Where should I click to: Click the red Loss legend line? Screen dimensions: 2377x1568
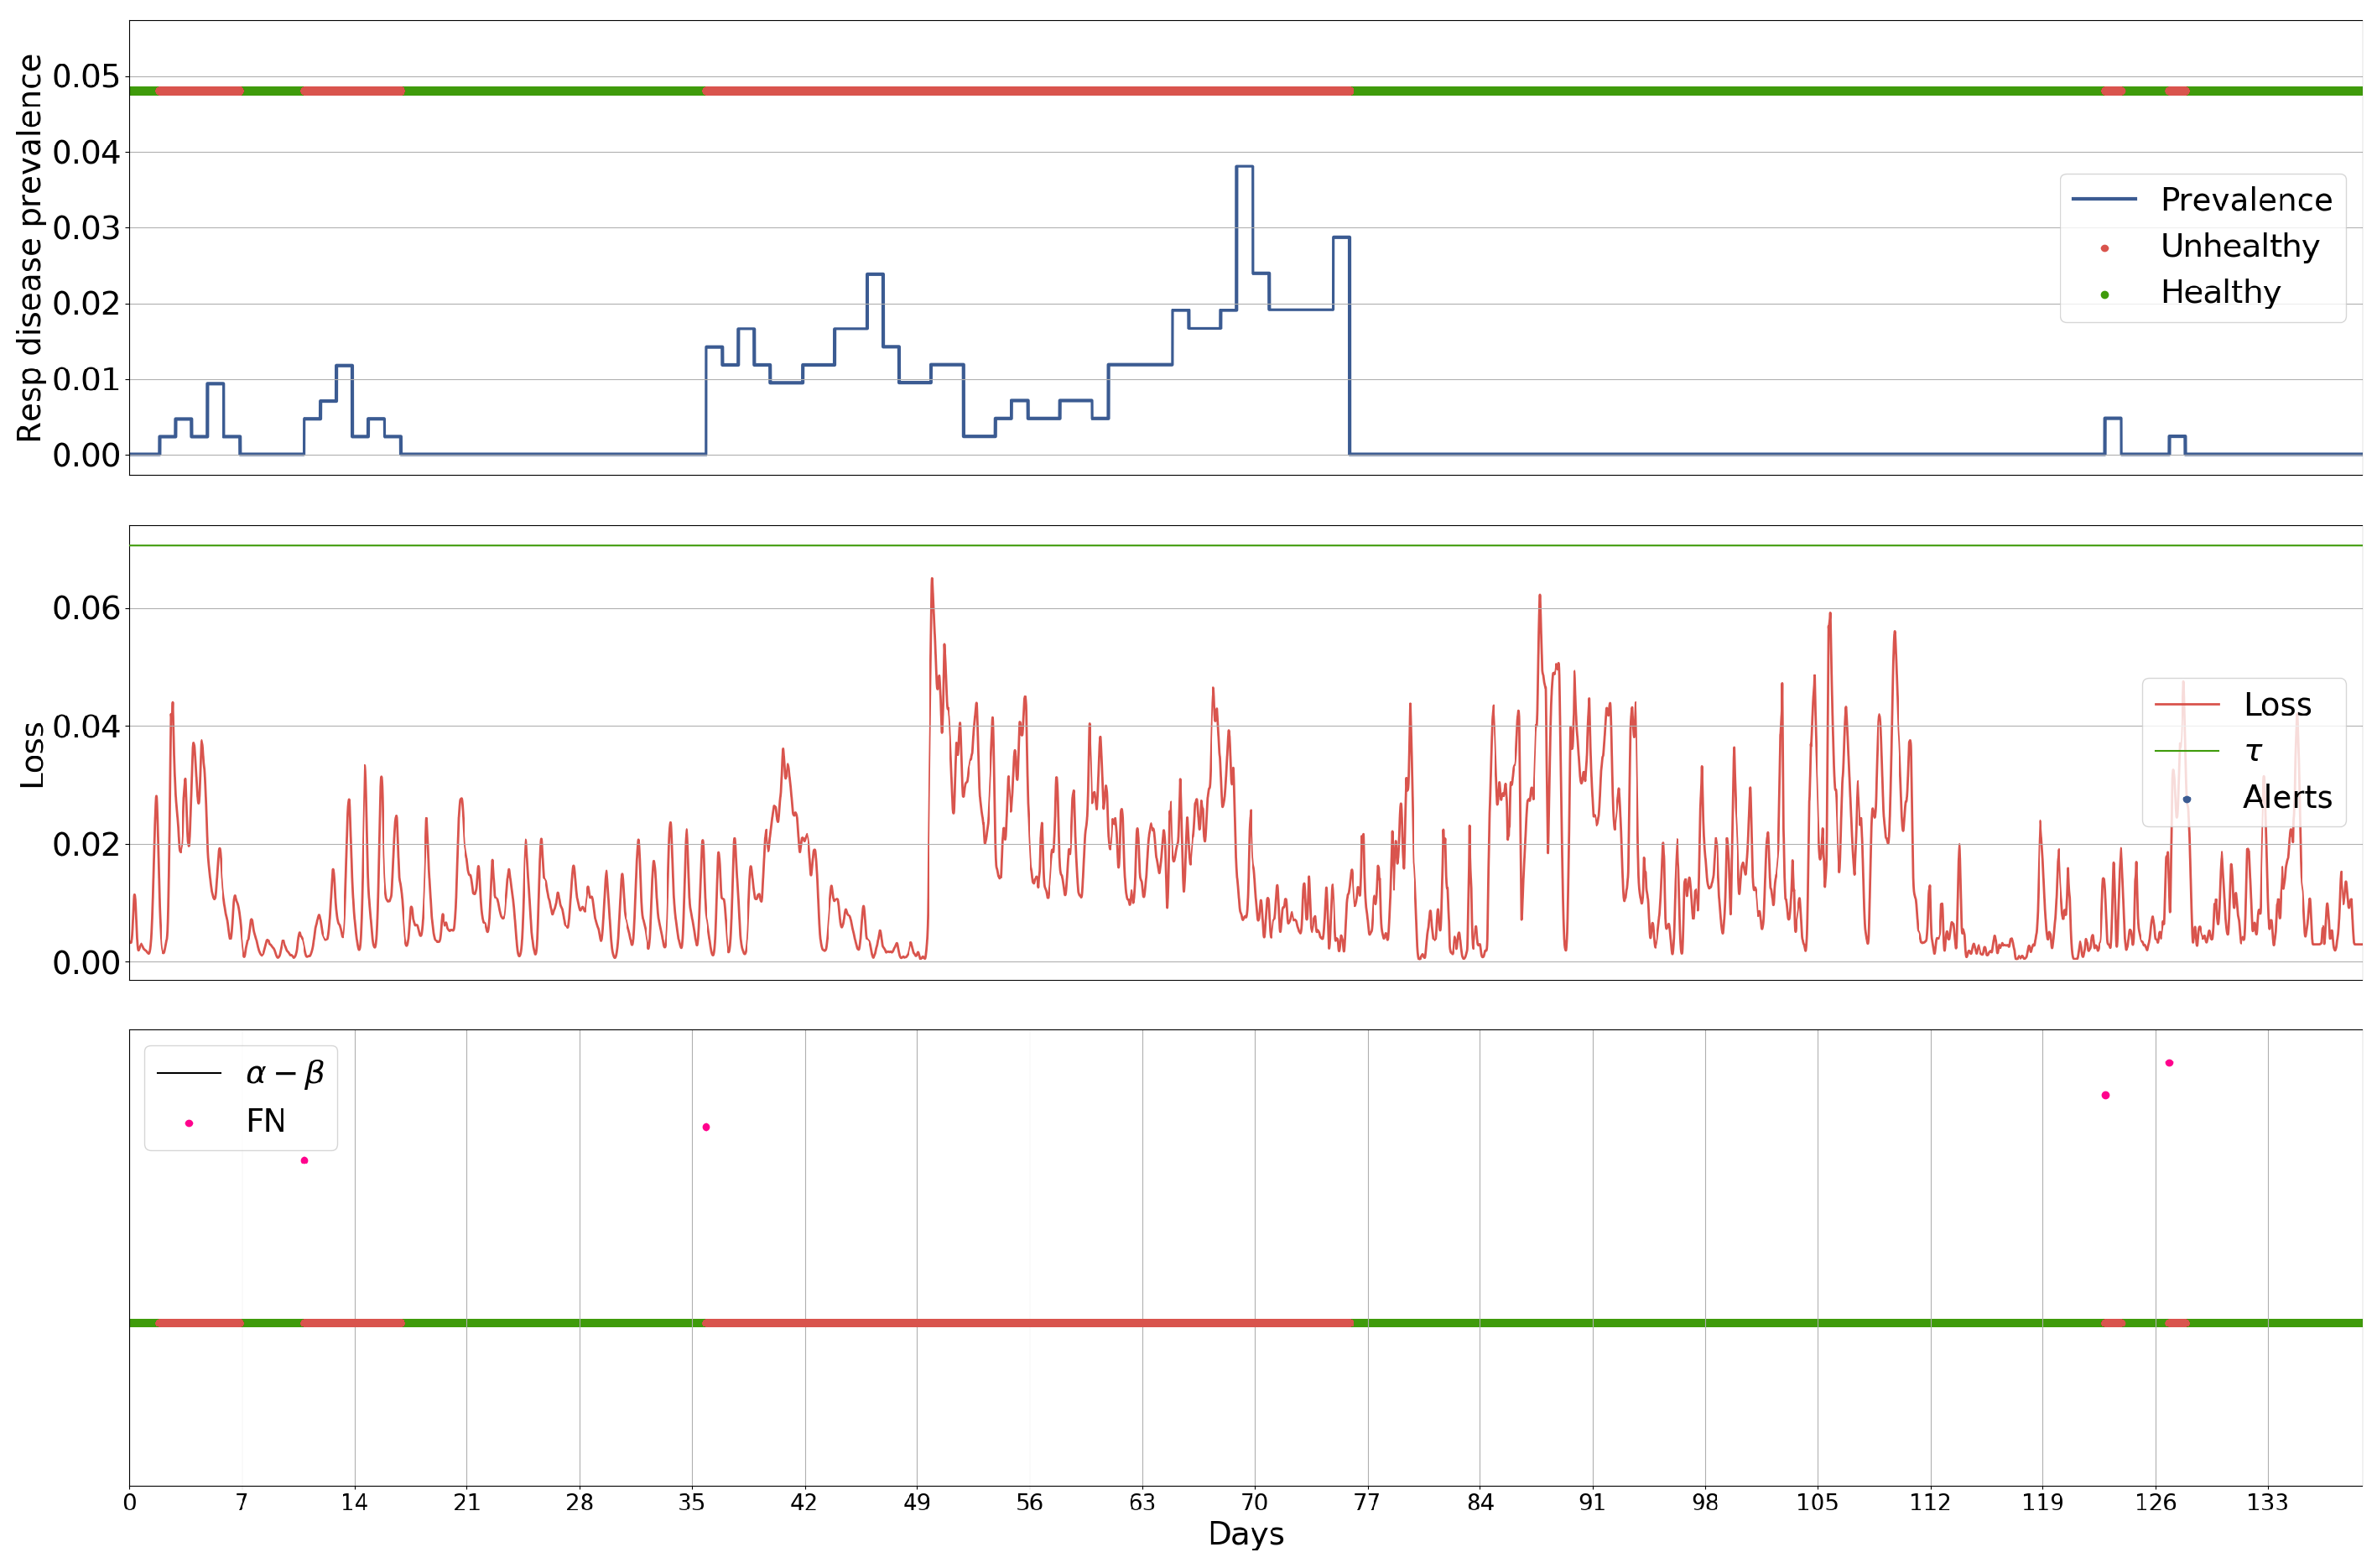2186,705
